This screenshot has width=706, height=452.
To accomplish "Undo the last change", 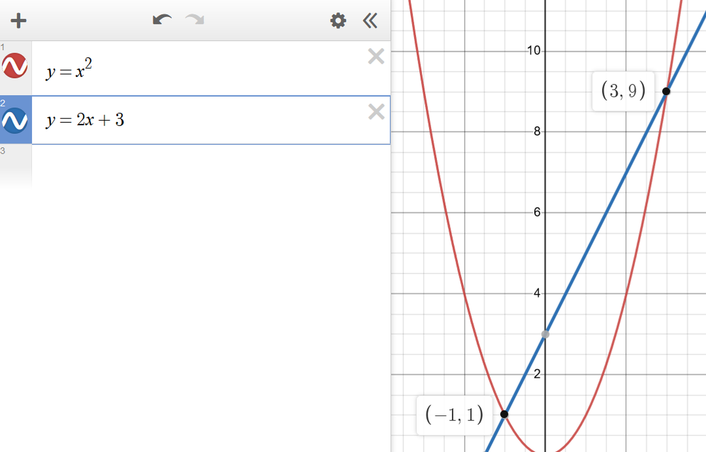I will [x=162, y=20].
